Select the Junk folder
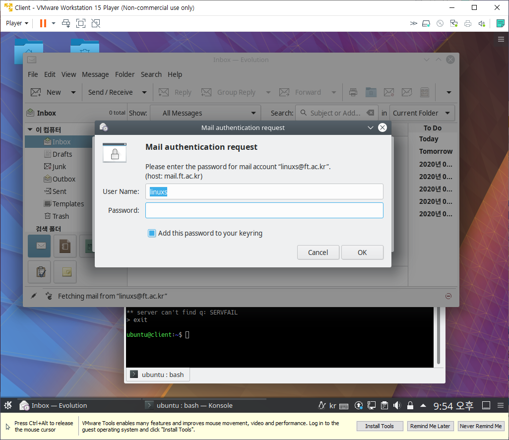509x440 pixels. [x=55, y=167]
